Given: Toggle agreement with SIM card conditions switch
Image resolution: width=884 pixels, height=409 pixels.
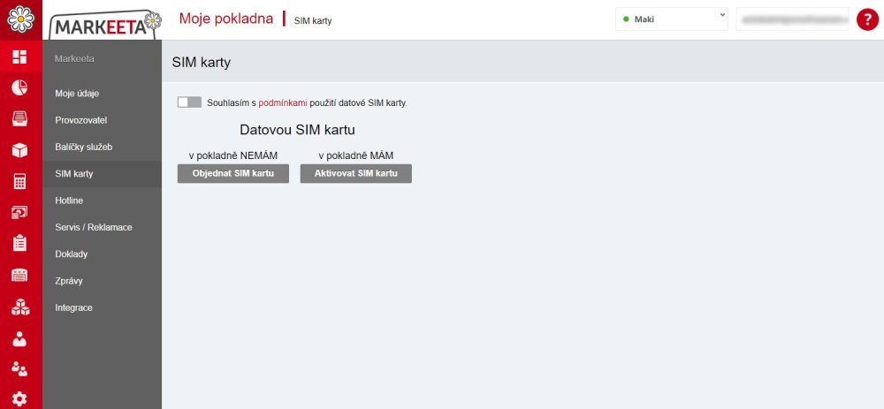Looking at the screenshot, I should tap(189, 102).
